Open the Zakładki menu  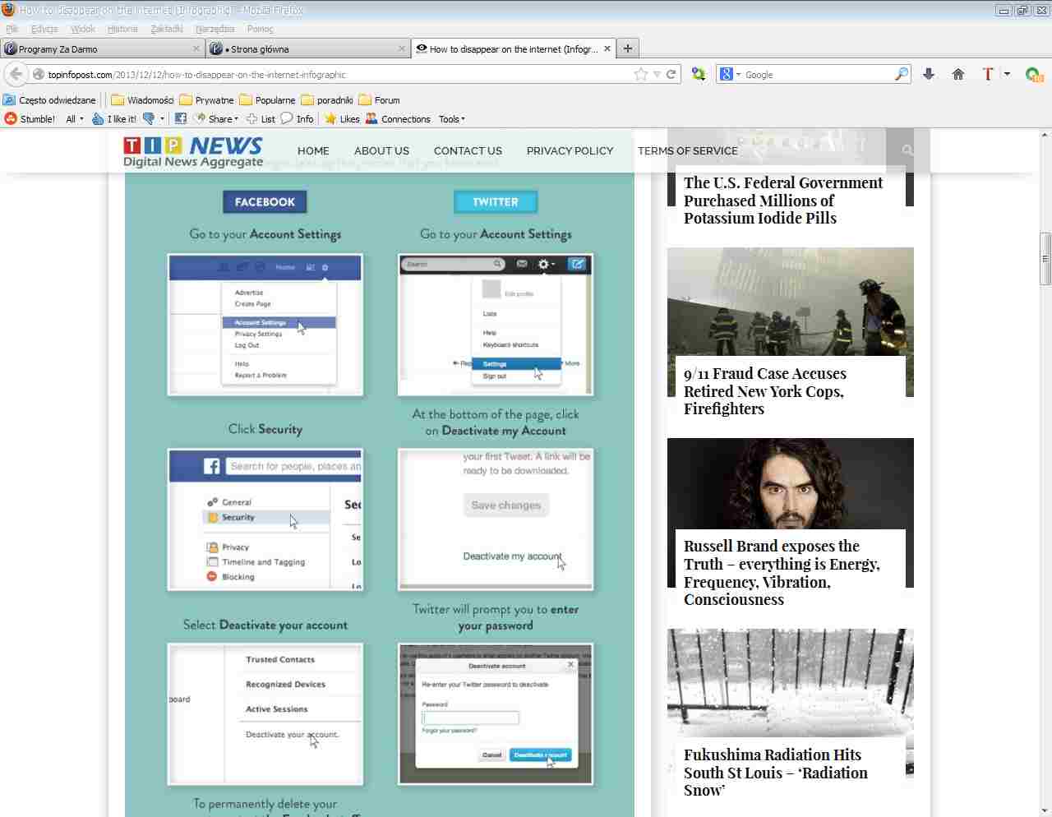(x=167, y=29)
